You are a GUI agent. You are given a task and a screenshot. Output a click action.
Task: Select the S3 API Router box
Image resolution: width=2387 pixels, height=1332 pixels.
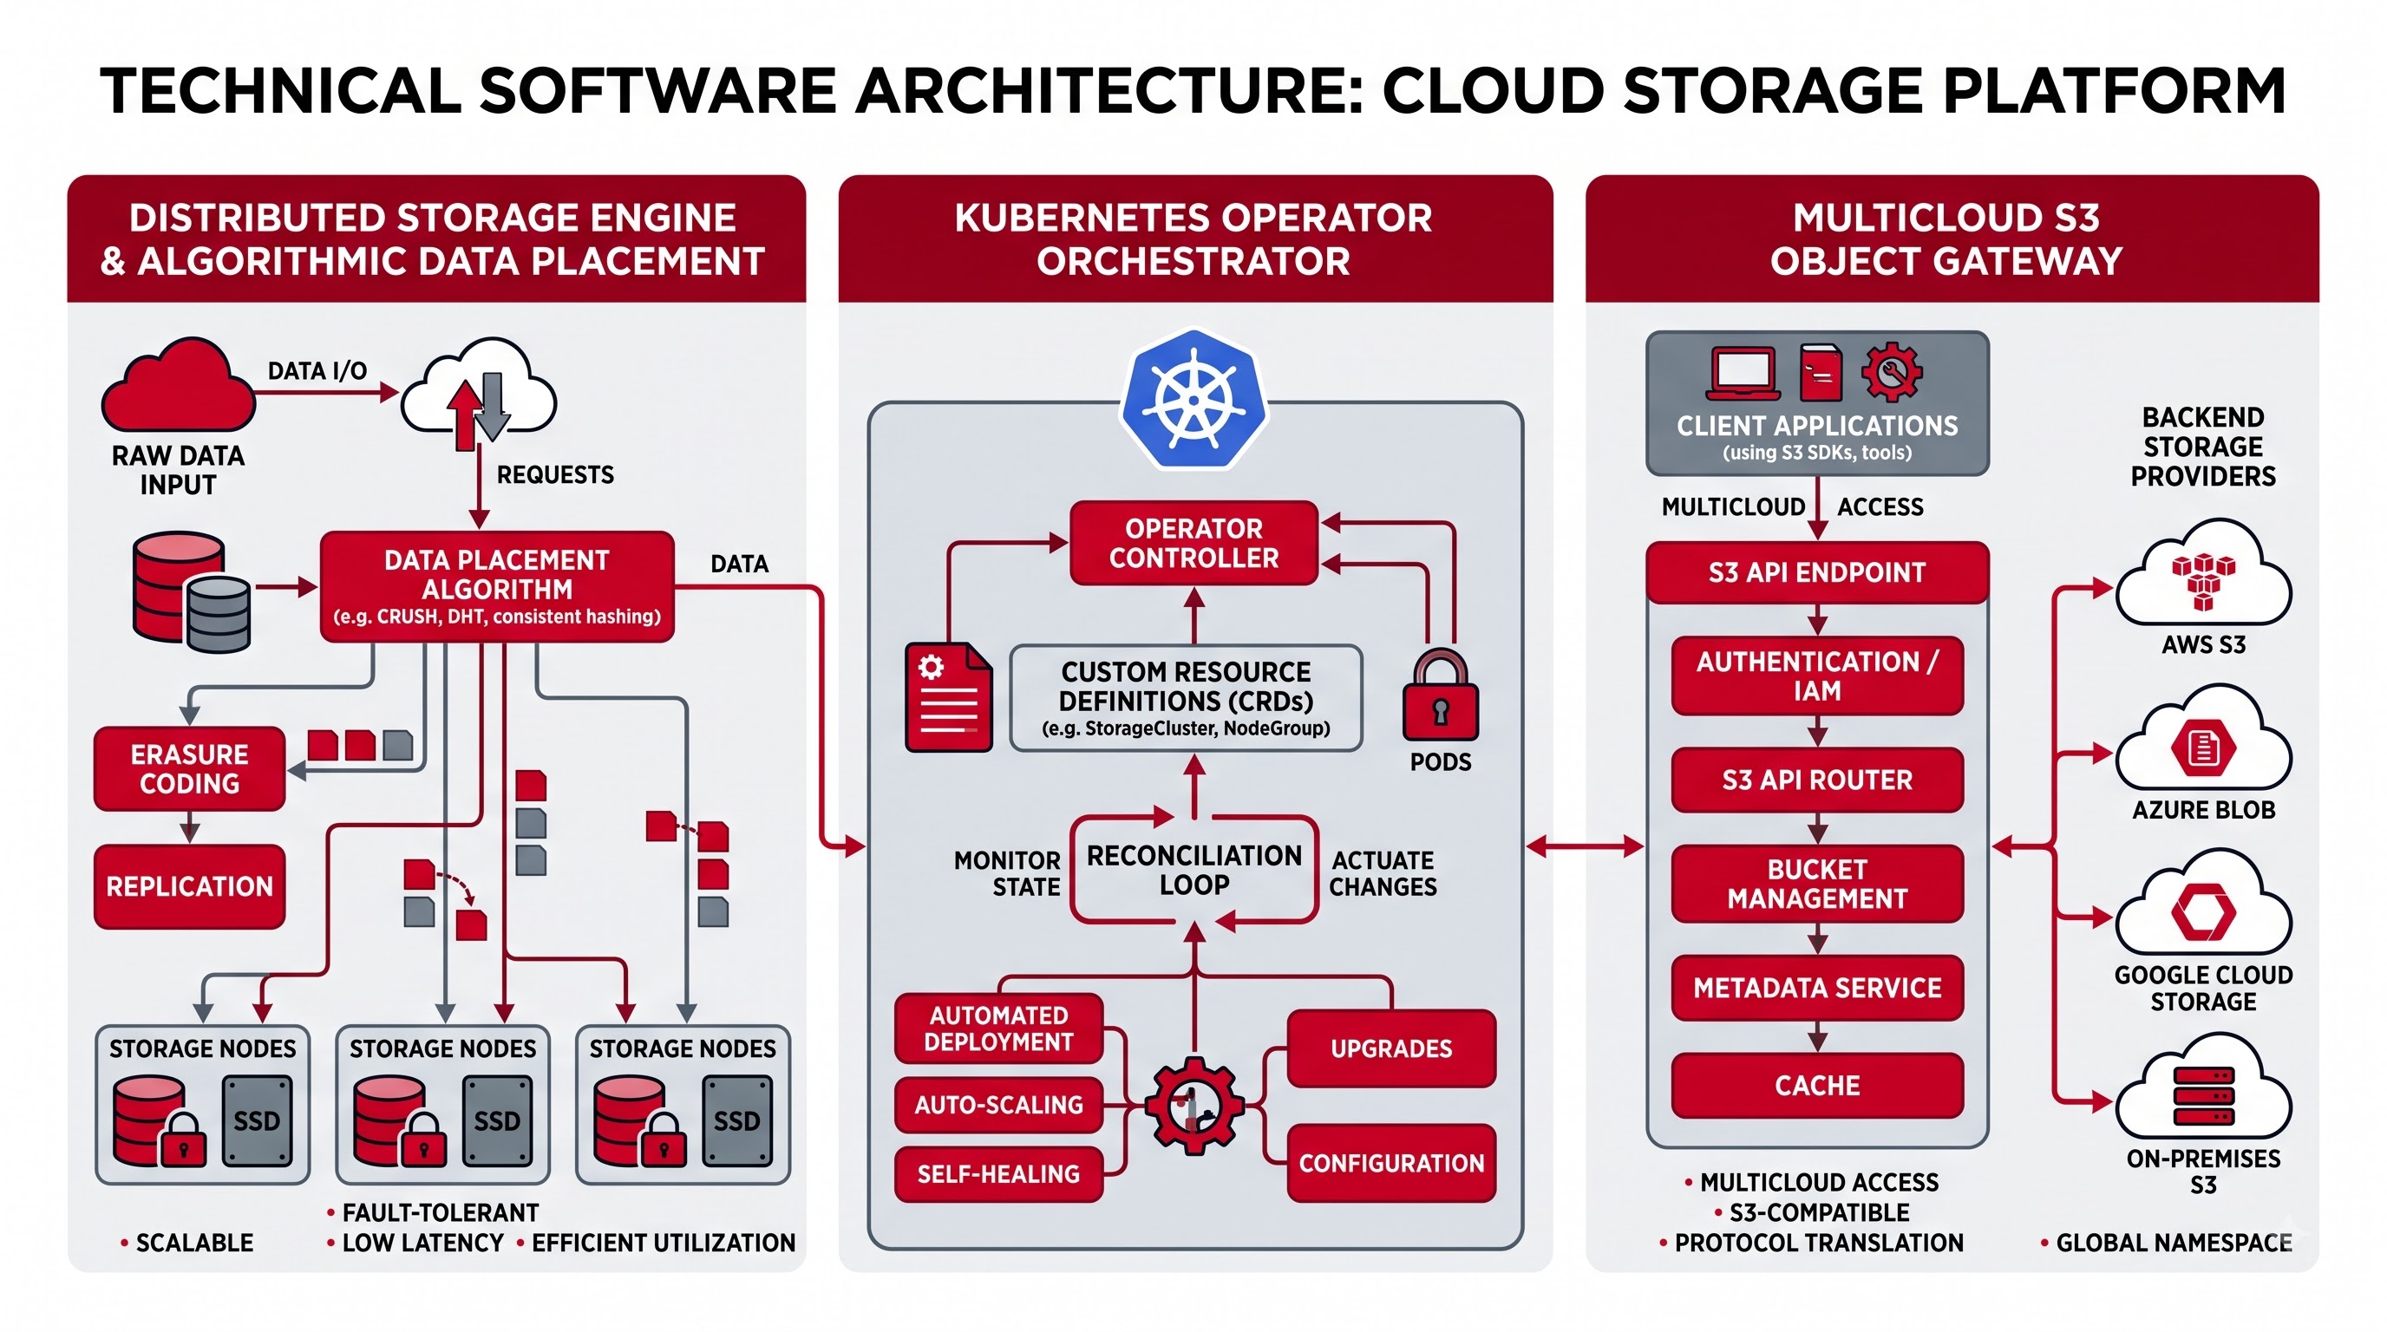[x=1817, y=780]
